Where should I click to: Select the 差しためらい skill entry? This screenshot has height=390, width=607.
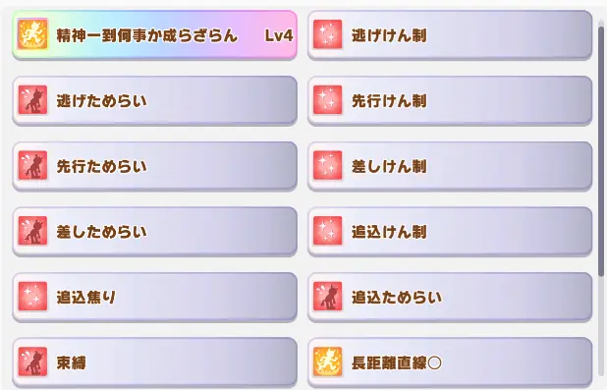click(154, 231)
